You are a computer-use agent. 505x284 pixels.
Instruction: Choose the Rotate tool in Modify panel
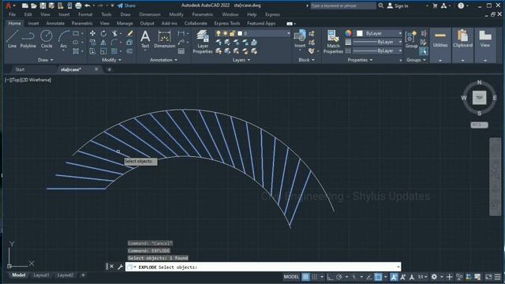pyautogui.click(x=103, y=33)
